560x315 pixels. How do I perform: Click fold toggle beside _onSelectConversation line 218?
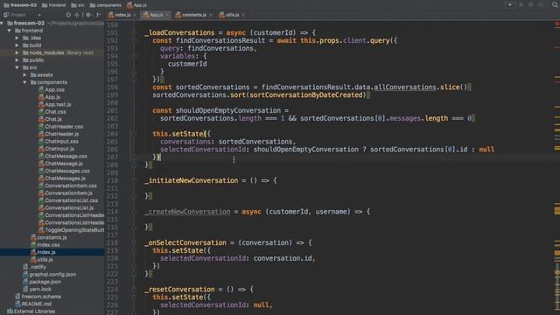pos(134,243)
